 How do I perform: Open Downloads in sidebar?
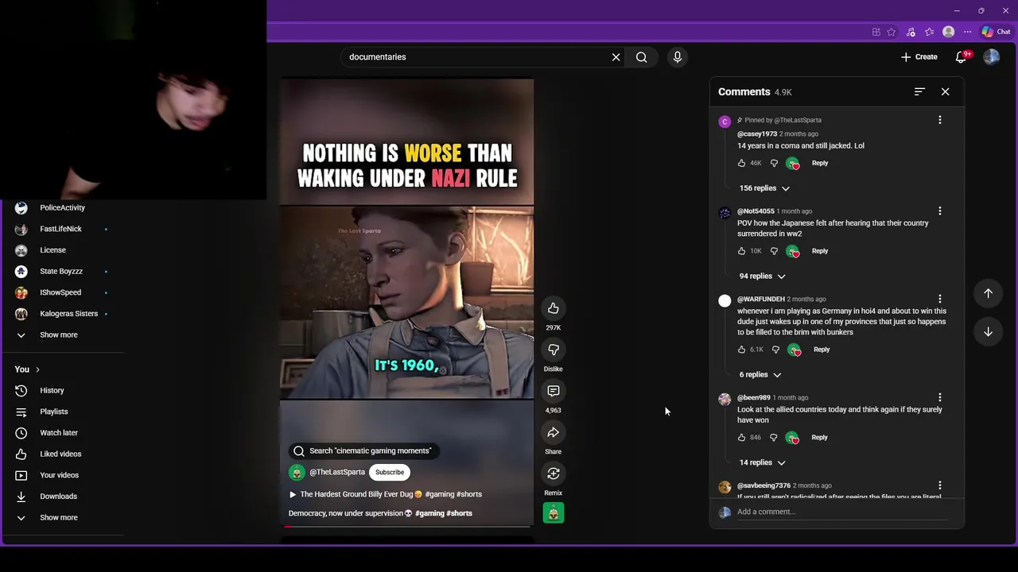click(58, 497)
